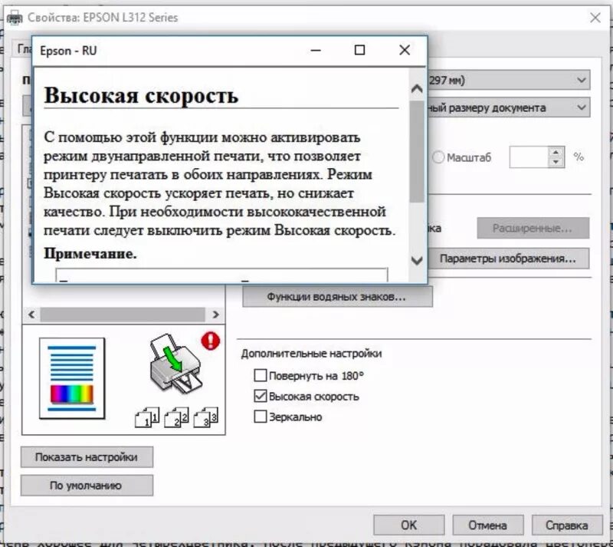Click the red printer error alert icon
Screen dimensions: 613x547
(210, 341)
